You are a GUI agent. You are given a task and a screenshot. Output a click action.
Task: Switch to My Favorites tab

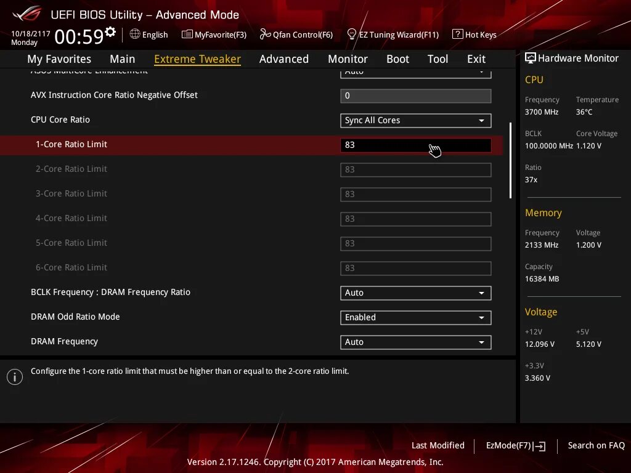pos(59,59)
